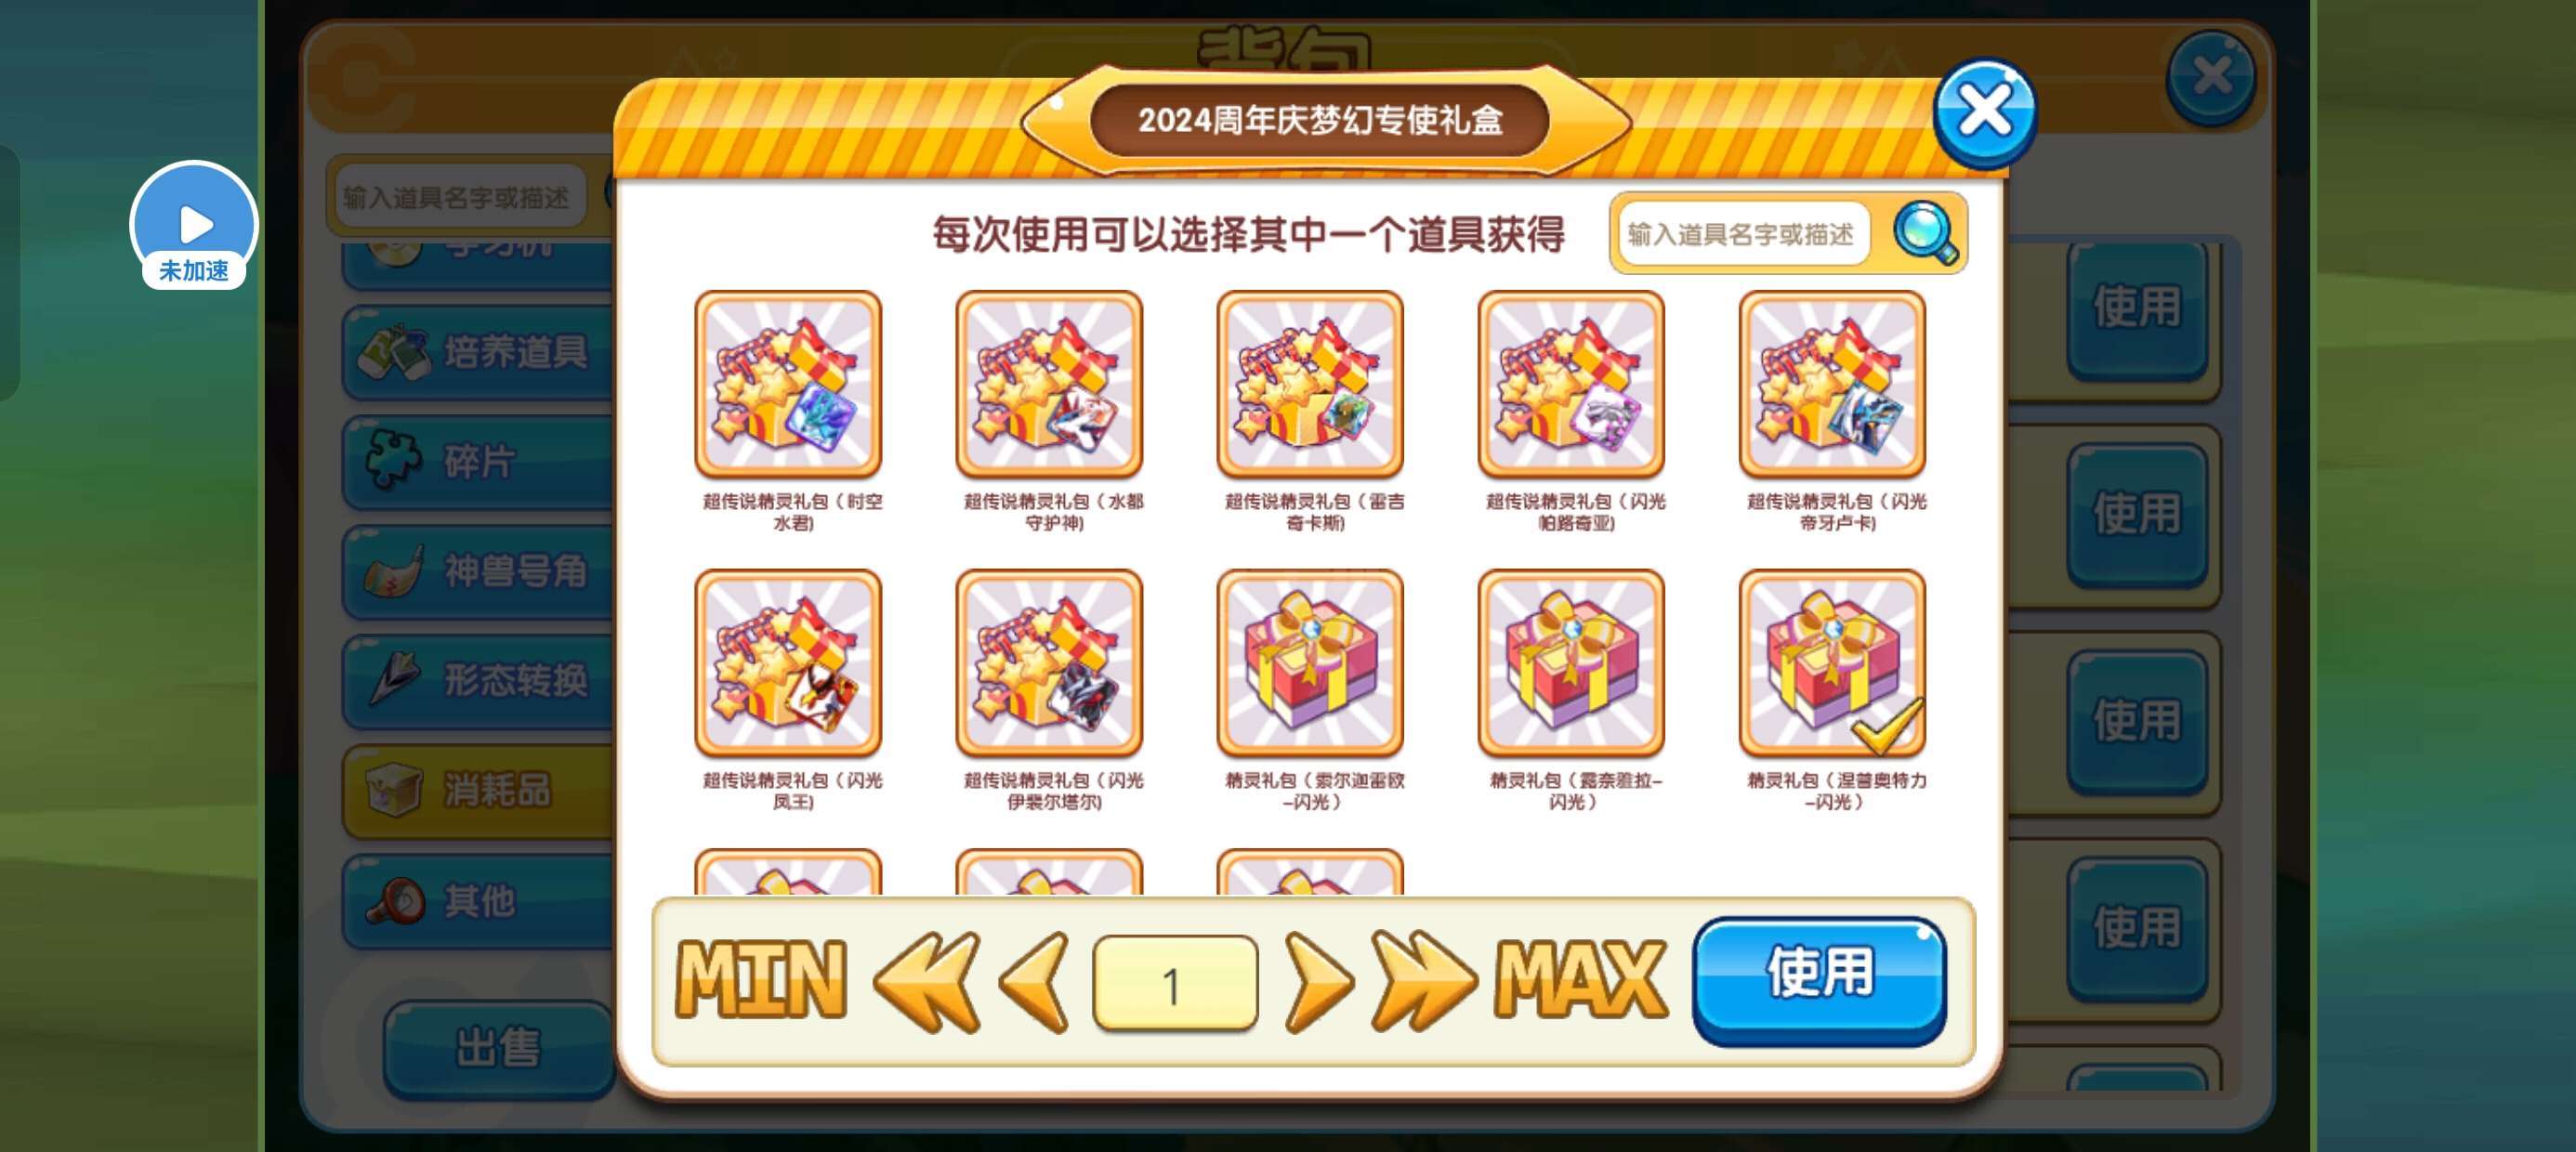Choose the 雷吉奇卡斯 gift pack icon
The width and height of the screenshot is (2576, 1152).
1310,384
